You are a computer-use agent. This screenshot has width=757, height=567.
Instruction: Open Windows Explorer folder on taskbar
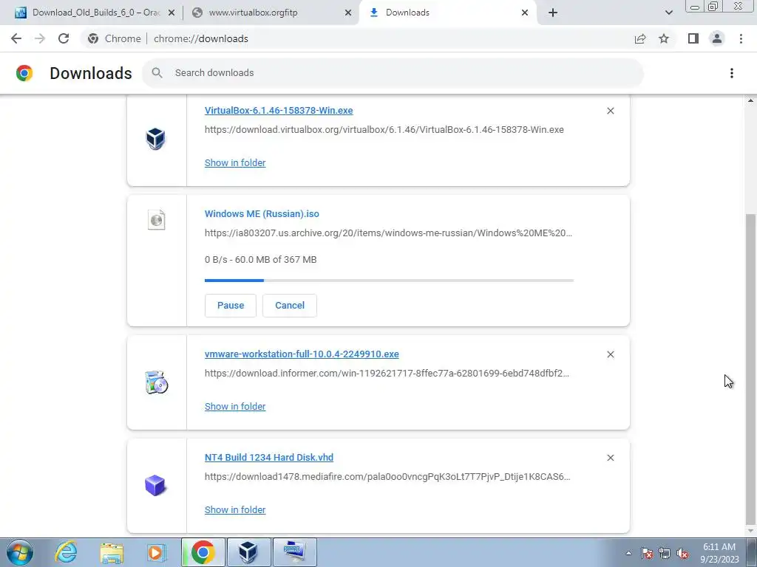(112, 552)
